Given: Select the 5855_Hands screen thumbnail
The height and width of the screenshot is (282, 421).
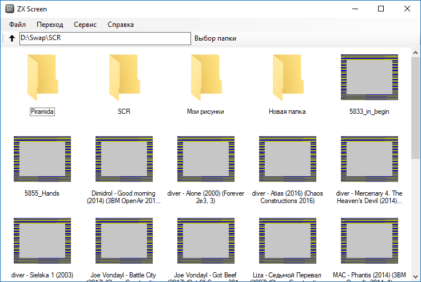Looking at the screenshot, I should pos(42,159).
